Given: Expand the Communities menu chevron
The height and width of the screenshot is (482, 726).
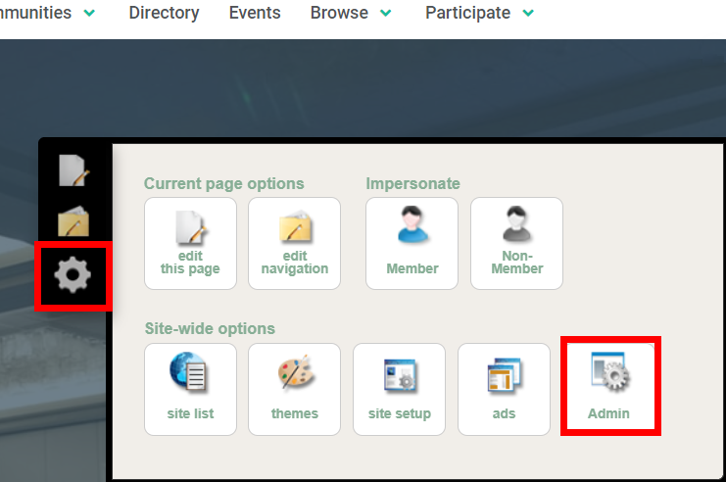Looking at the screenshot, I should click(x=89, y=14).
